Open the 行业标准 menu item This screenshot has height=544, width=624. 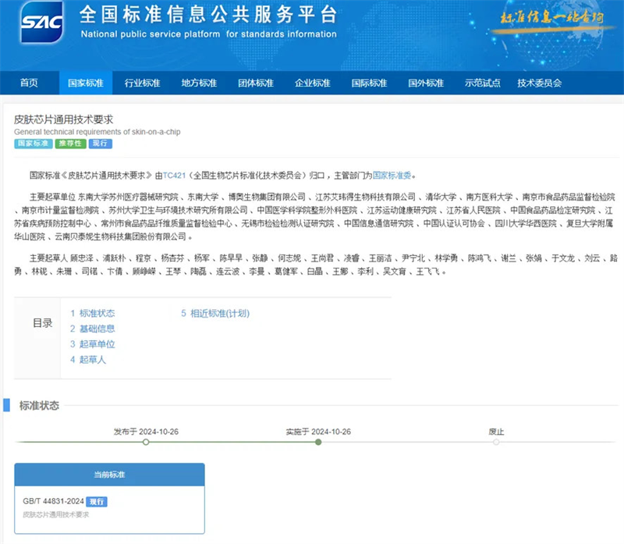(142, 84)
